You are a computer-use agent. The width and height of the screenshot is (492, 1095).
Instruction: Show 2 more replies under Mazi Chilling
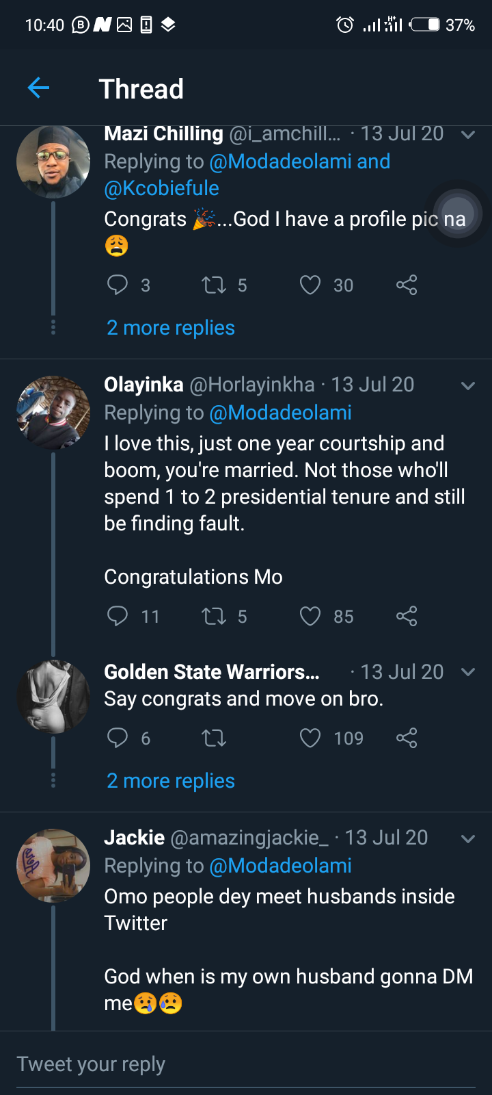click(x=171, y=328)
